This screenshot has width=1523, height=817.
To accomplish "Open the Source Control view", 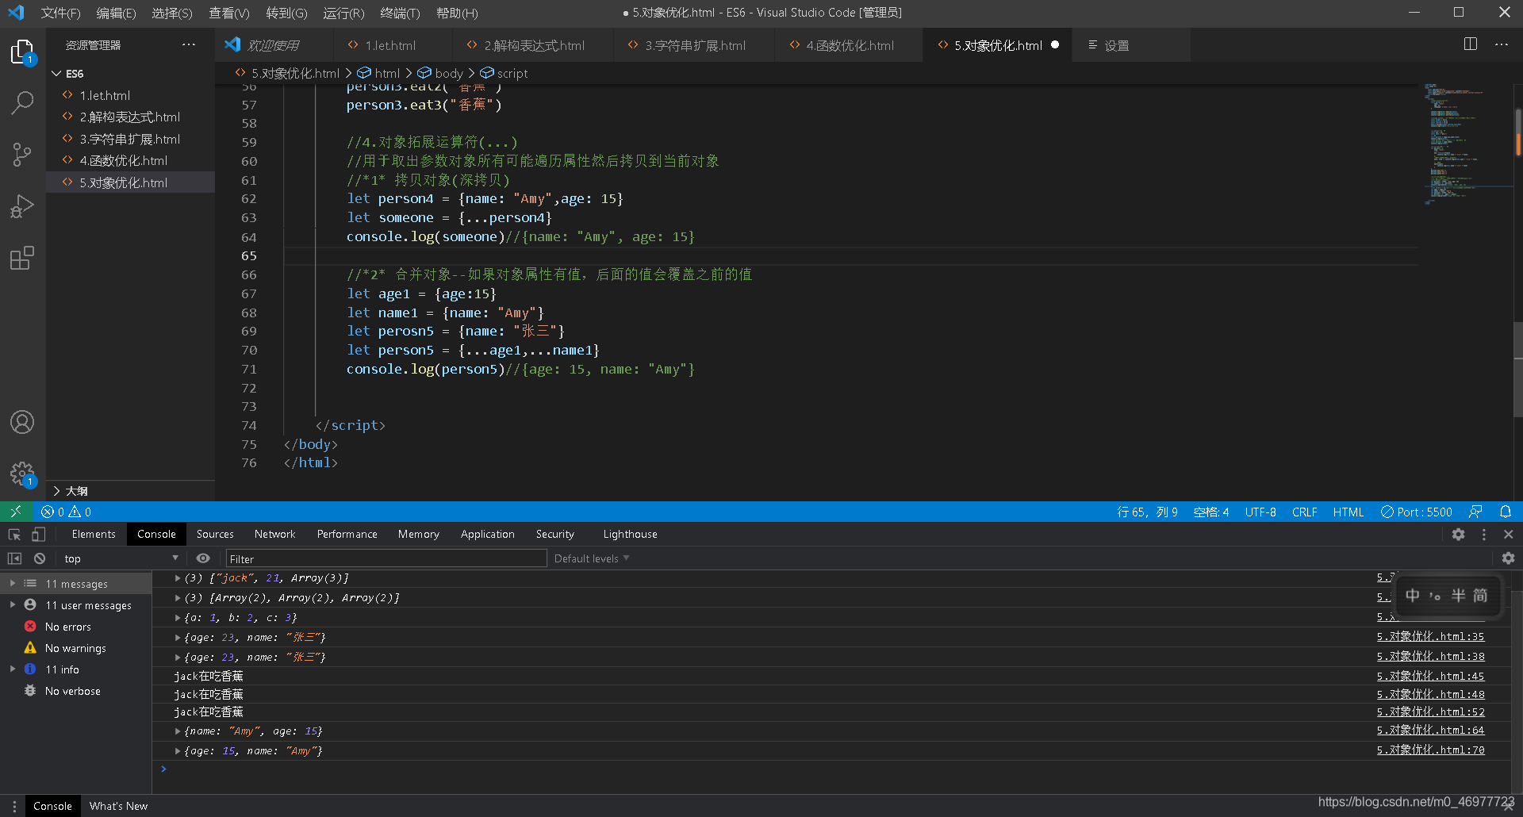I will [22, 154].
